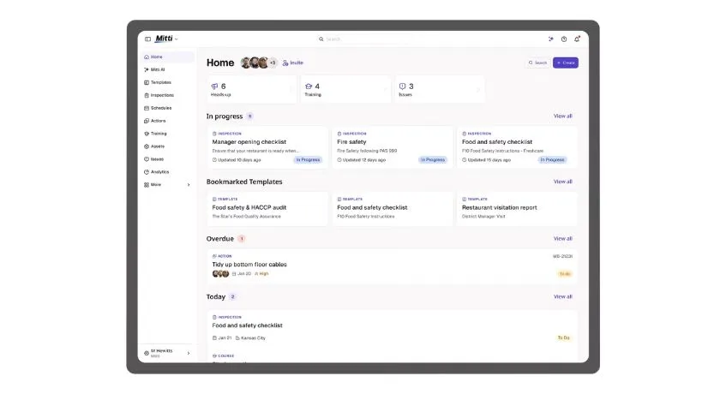The width and height of the screenshot is (726, 394).
Task: Click the Create button
Action: click(566, 63)
